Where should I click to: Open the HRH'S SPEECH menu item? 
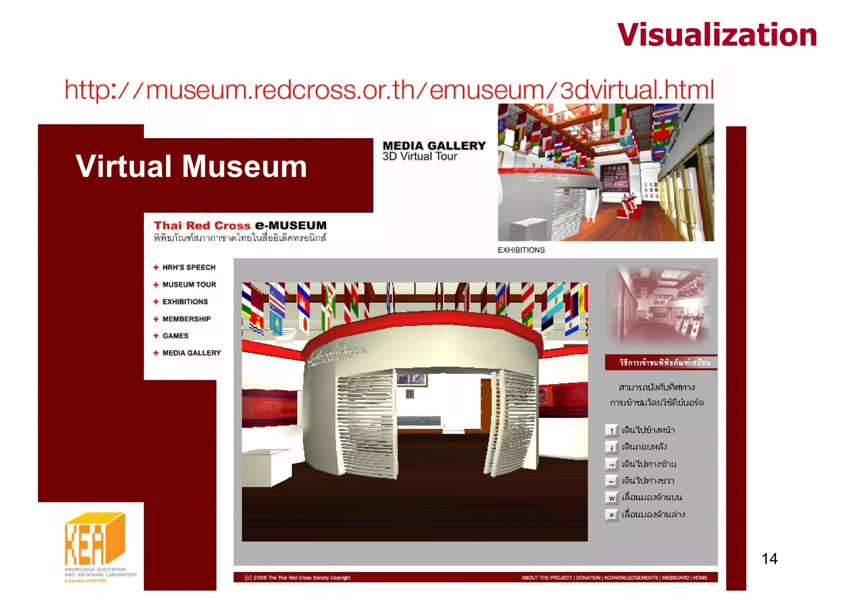point(189,267)
